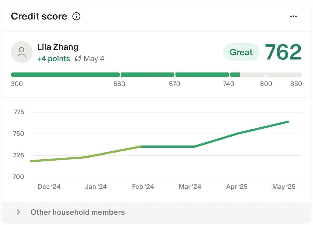Click the Credit score card title
Viewport: 313px width, 225px height.
39,16
